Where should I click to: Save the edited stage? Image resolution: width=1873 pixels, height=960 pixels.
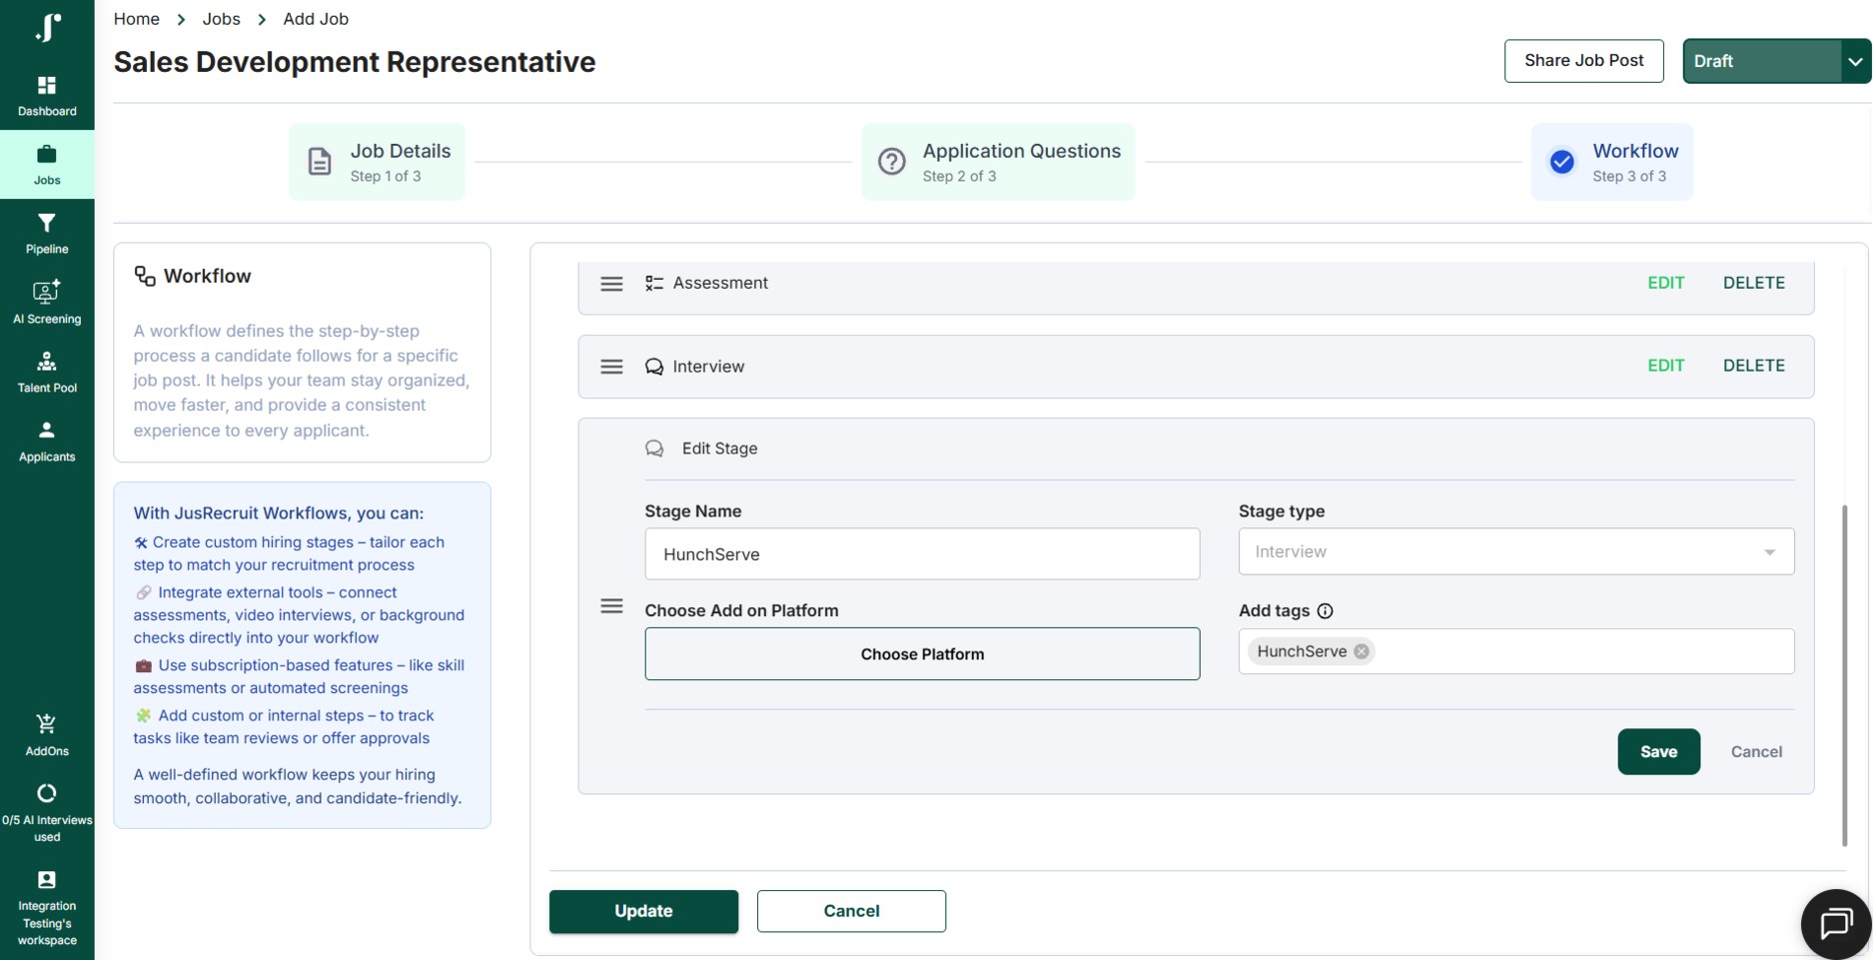pos(1658,752)
